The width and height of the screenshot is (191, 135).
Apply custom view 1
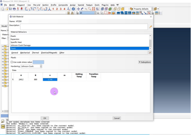point(53,9)
